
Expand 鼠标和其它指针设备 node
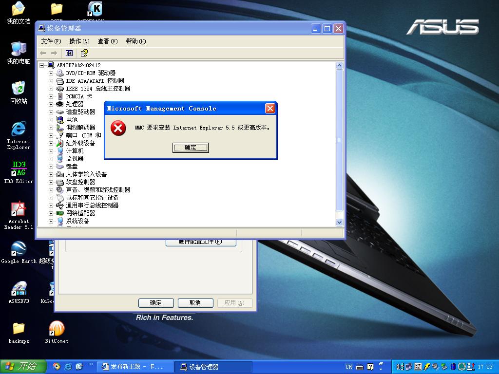click(x=51, y=198)
